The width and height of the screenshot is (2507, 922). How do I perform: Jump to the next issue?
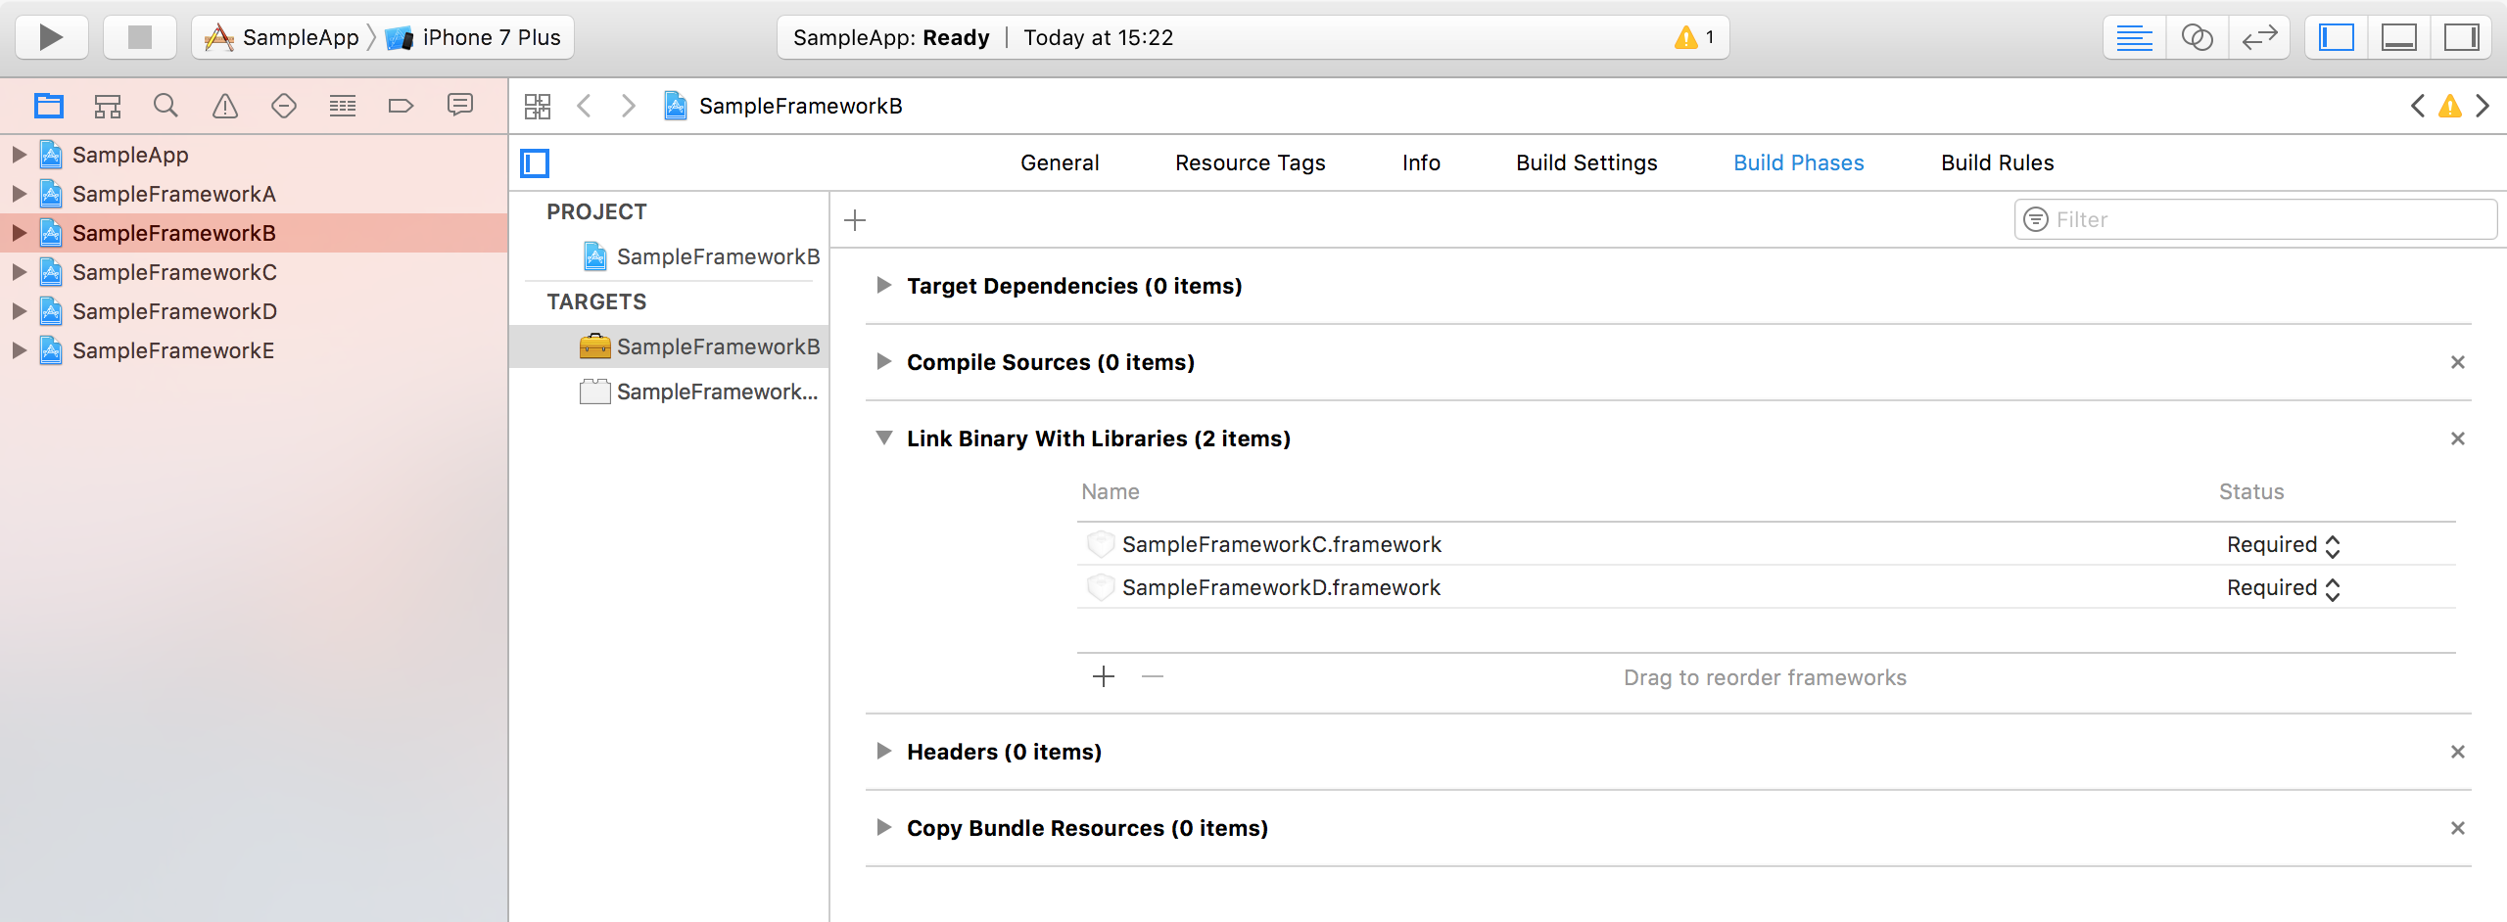[2483, 106]
